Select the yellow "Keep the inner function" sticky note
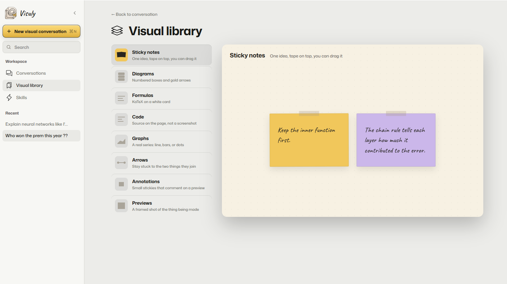This screenshot has height=284, width=507. 309,140
